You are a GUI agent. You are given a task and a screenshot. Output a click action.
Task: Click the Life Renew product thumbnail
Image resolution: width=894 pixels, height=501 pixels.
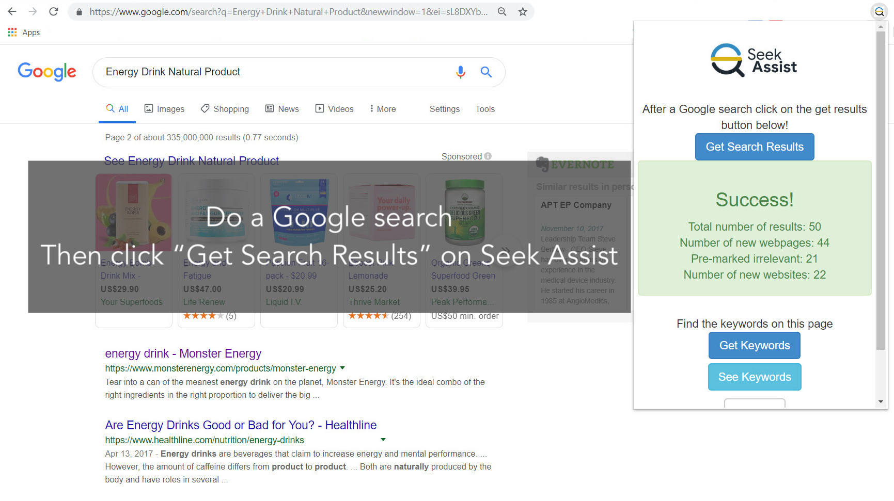pyautogui.click(x=216, y=213)
